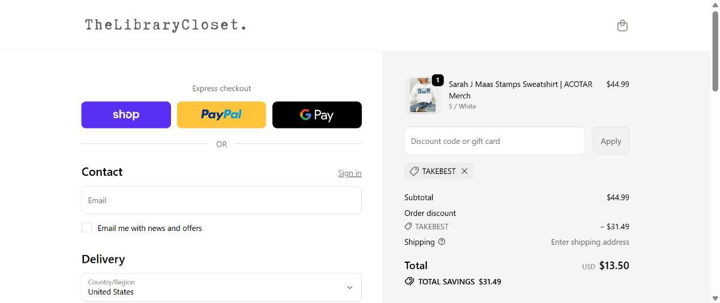Pay with Shop Pay express checkout
The image size is (720, 303).
coord(126,115)
